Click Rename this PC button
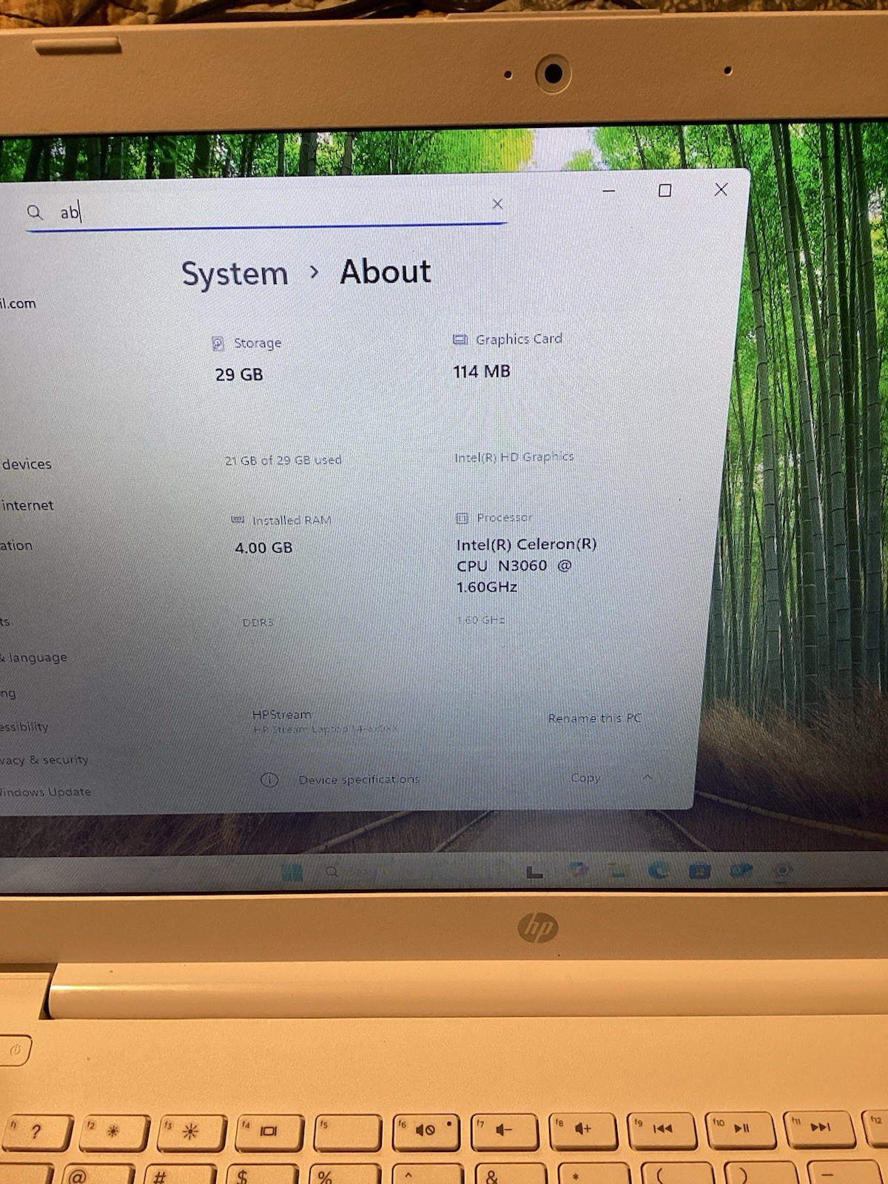This screenshot has width=888, height=1184. point(595,718)
